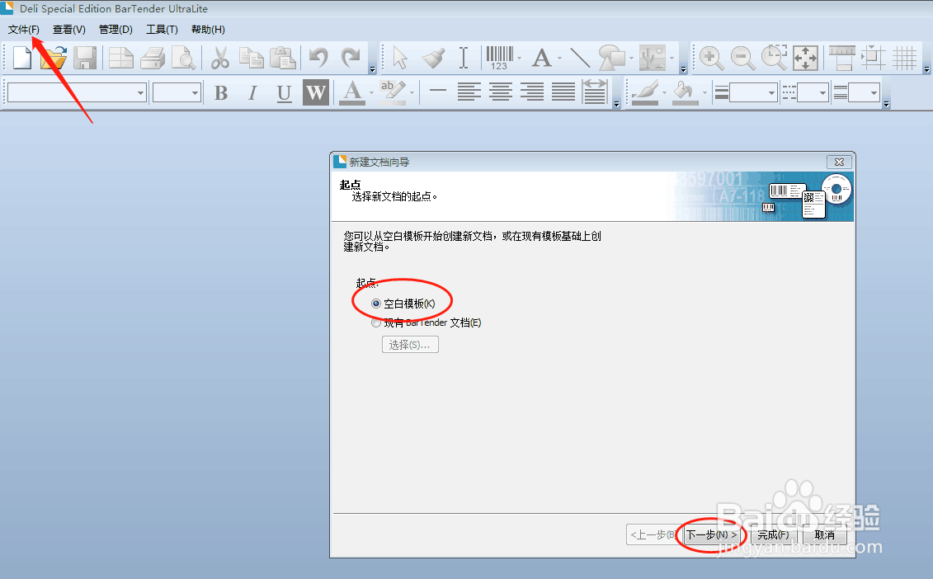
Task: Click the 选择(S)... browse button
Action: (410, 345)
